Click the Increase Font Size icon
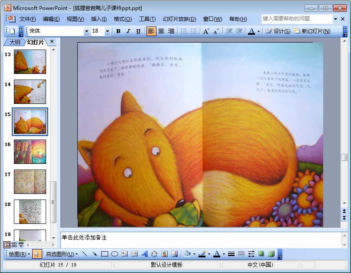Screen dimensions: 351x273 pyautogui.click(x=206, y=31)
